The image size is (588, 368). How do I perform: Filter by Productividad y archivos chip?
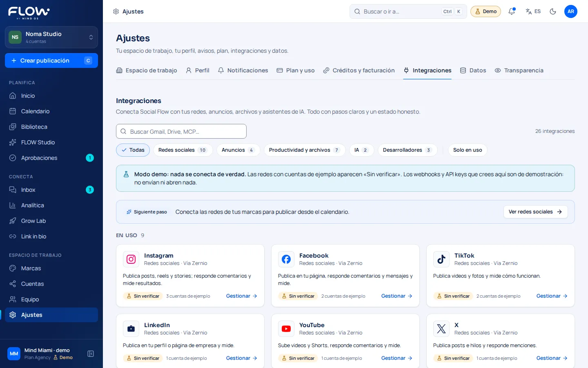click(x=305, y=150)
